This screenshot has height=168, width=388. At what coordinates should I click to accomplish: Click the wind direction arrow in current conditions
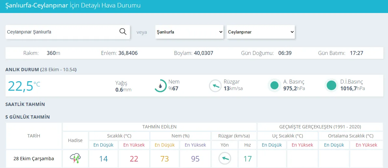click(x=215, y=85)
